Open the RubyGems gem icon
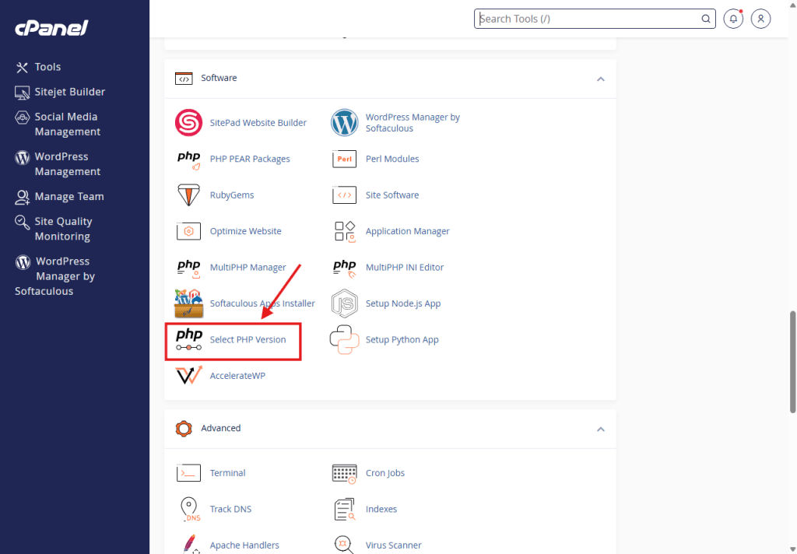 188,195
